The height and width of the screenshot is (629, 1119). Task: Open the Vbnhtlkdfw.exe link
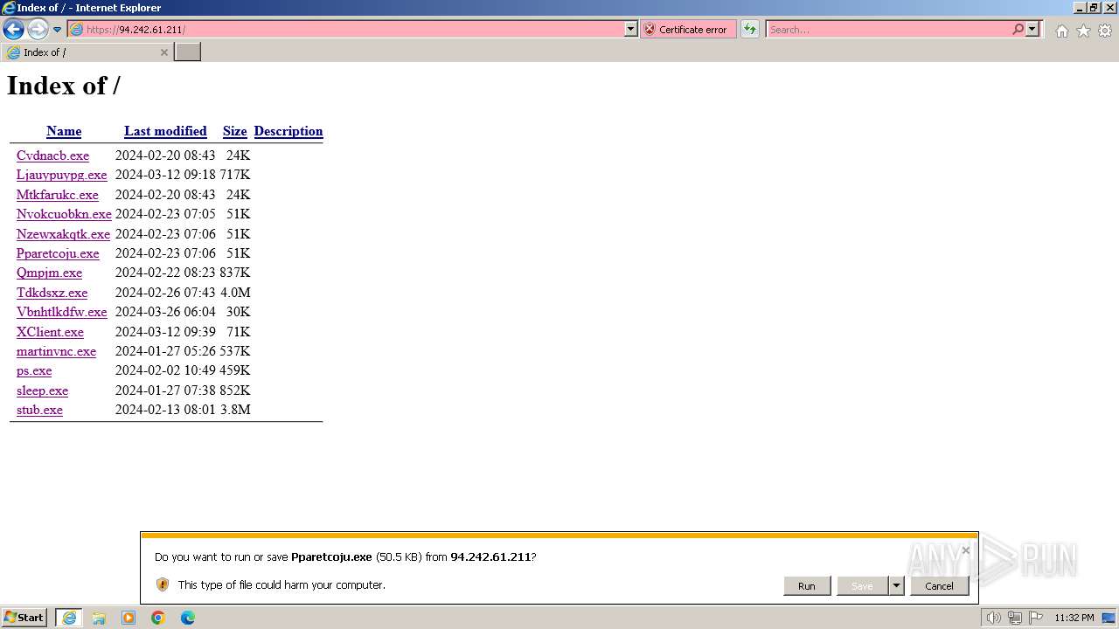click(61, 312)
